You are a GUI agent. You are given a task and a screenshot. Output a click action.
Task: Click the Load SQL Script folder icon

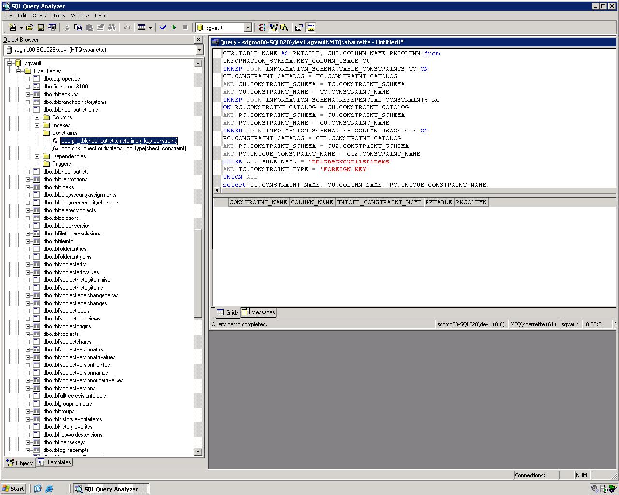tap(30, 28)
